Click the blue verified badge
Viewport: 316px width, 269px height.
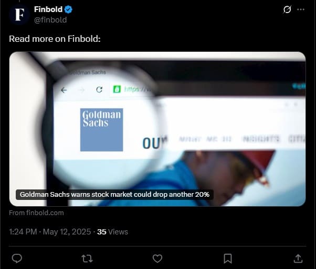pos(68,9)
